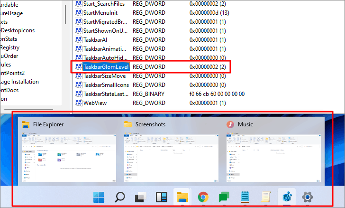Select the WebView registry value
Screen dimensions: 345x208
(95, 103)
